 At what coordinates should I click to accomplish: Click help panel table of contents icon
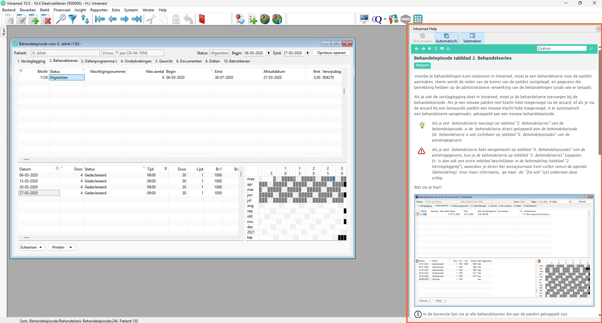click(435, 49)
